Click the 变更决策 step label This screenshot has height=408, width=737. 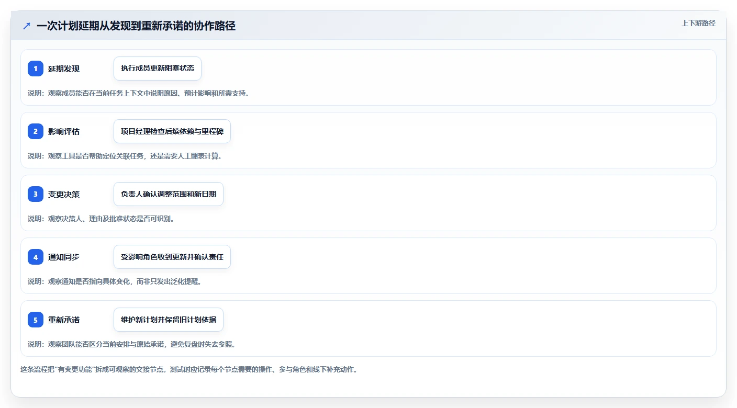(64, 194)
